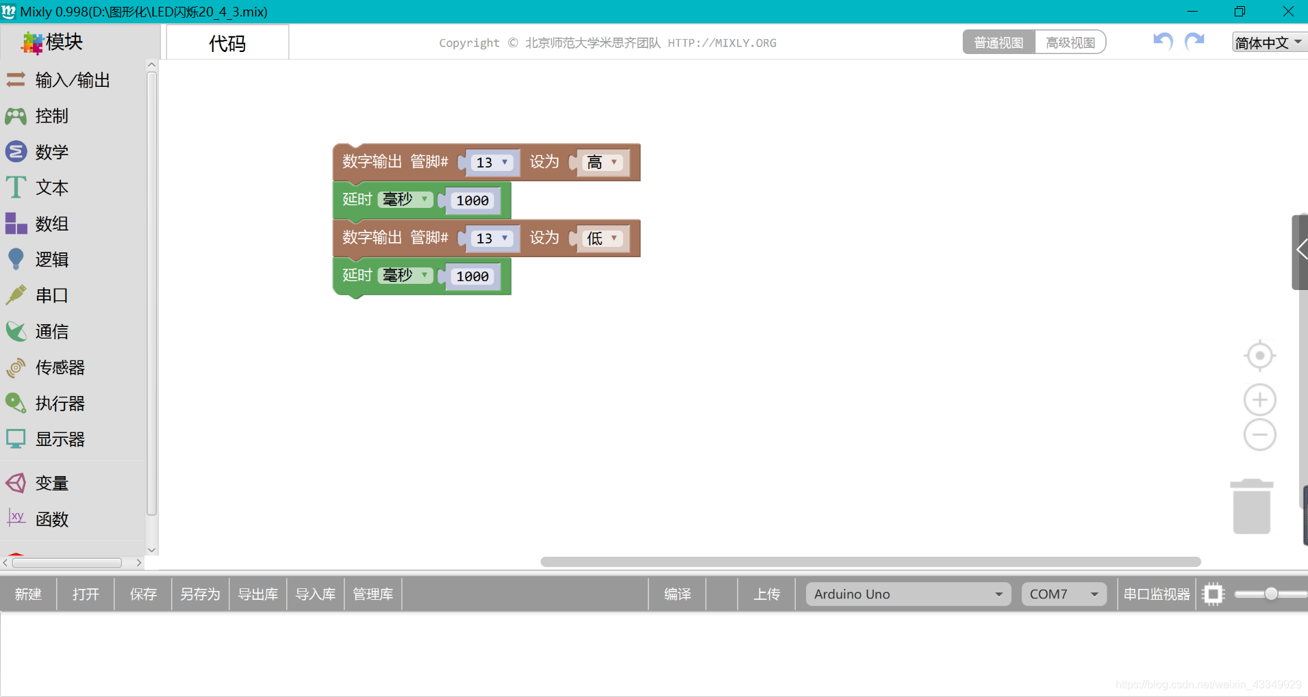Click the 显示器 monitor icon

click(x=16, y=439)
